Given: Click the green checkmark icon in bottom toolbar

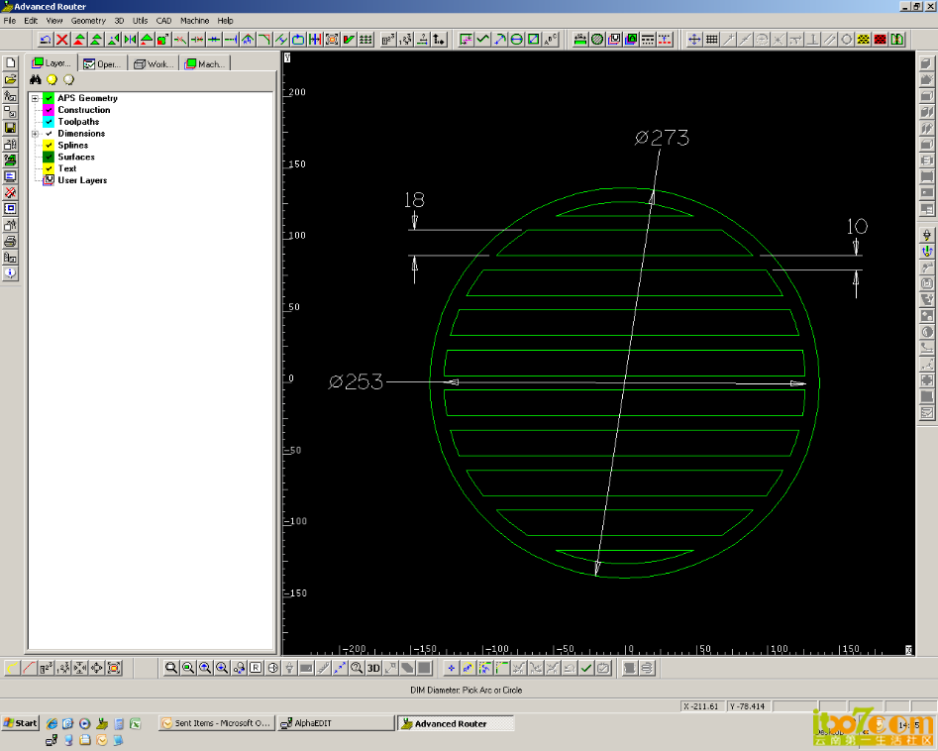Looking at the screenshot, I should pyautogui.click(x=586, y=668).
